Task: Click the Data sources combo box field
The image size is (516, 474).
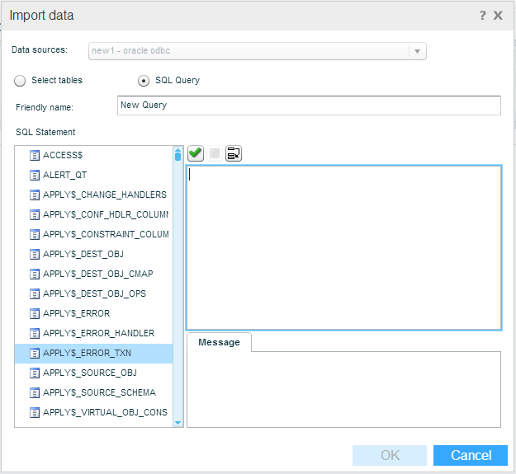Action: tap(248, 51)
